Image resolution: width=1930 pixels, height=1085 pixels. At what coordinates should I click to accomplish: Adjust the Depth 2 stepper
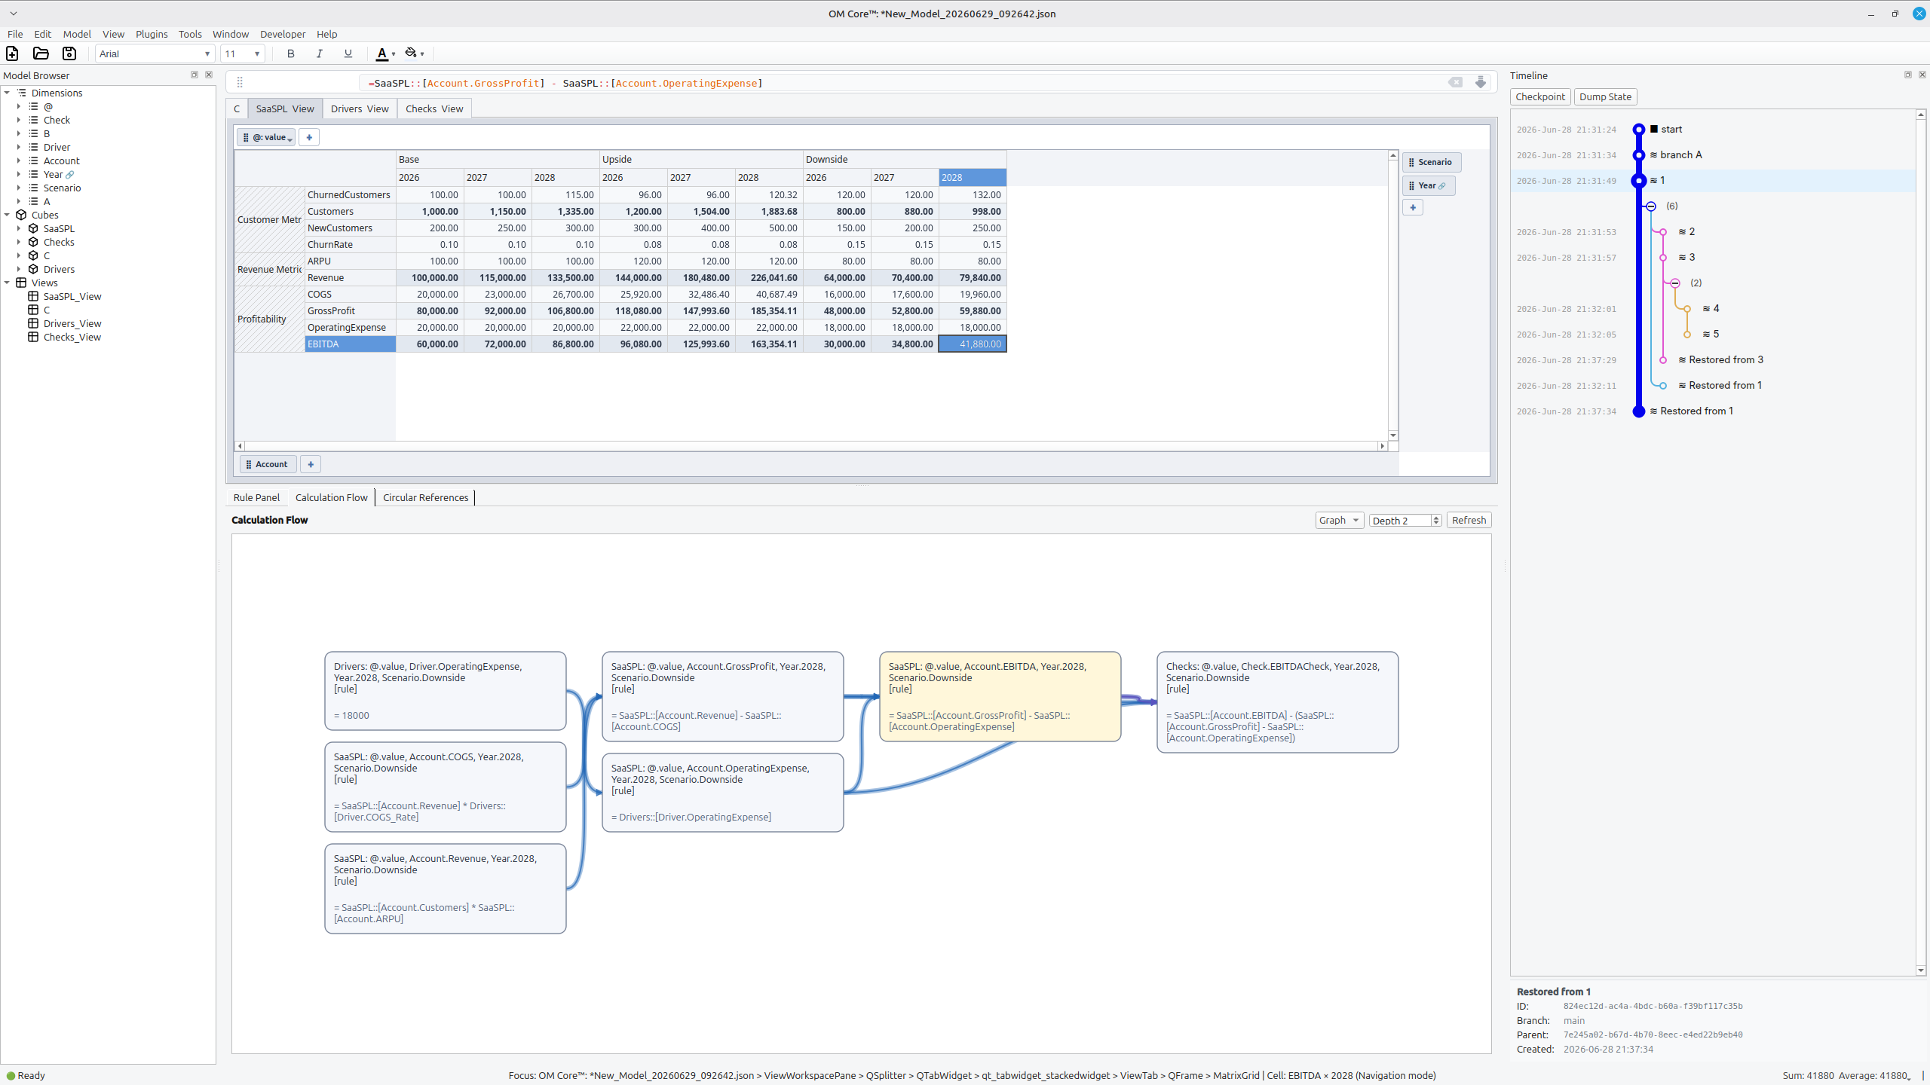1436,520
